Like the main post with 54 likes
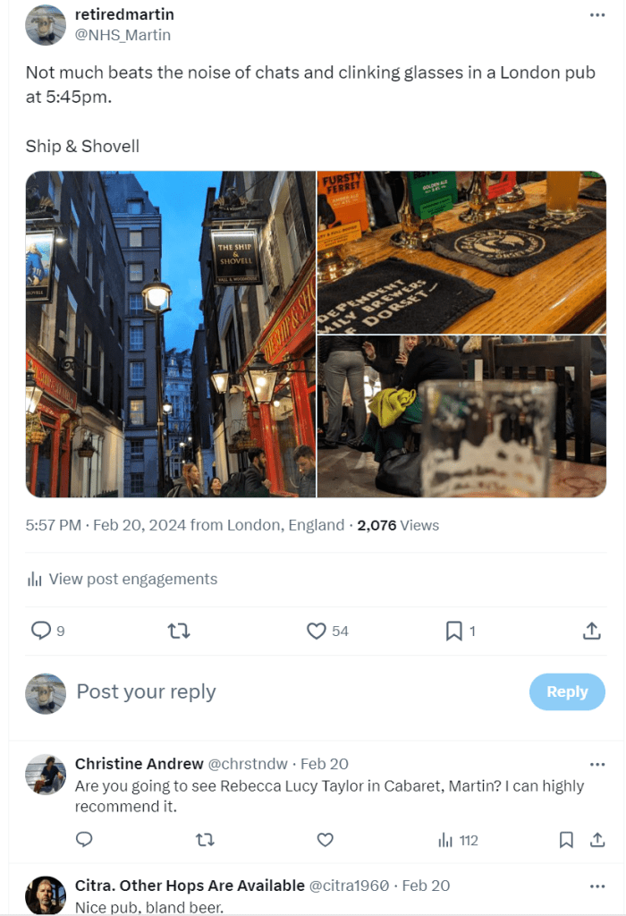Image resolution: width=626 pixels, height=916 pixels. 316,631
